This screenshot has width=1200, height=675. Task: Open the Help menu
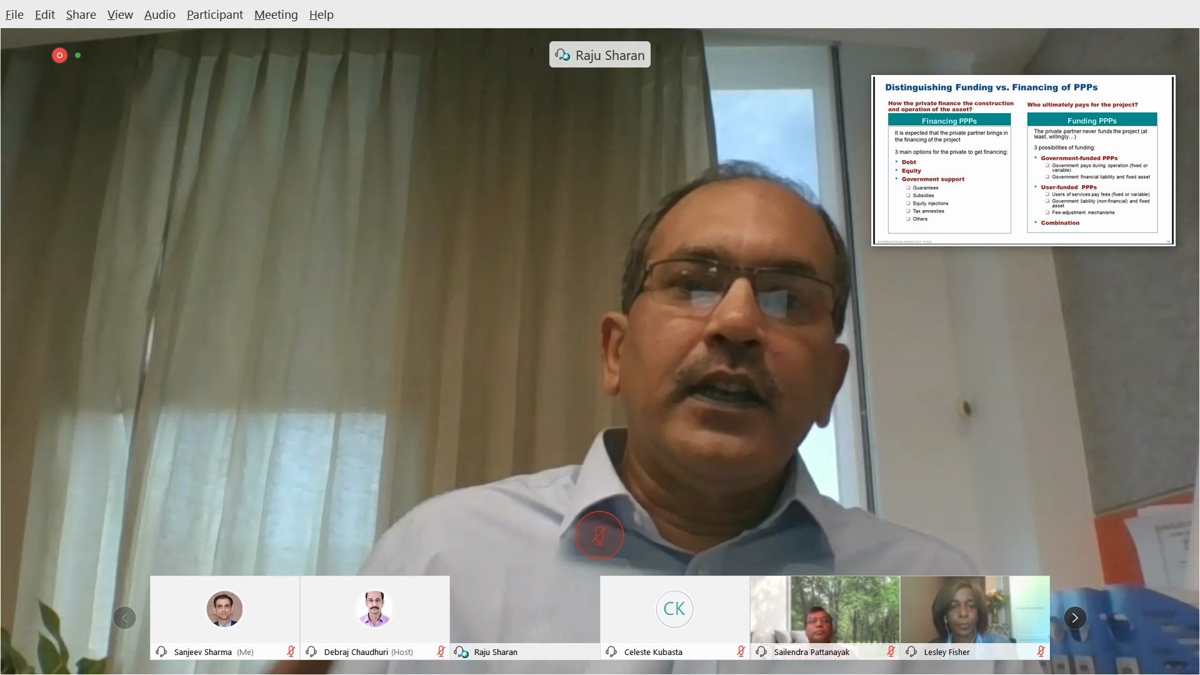321,14
